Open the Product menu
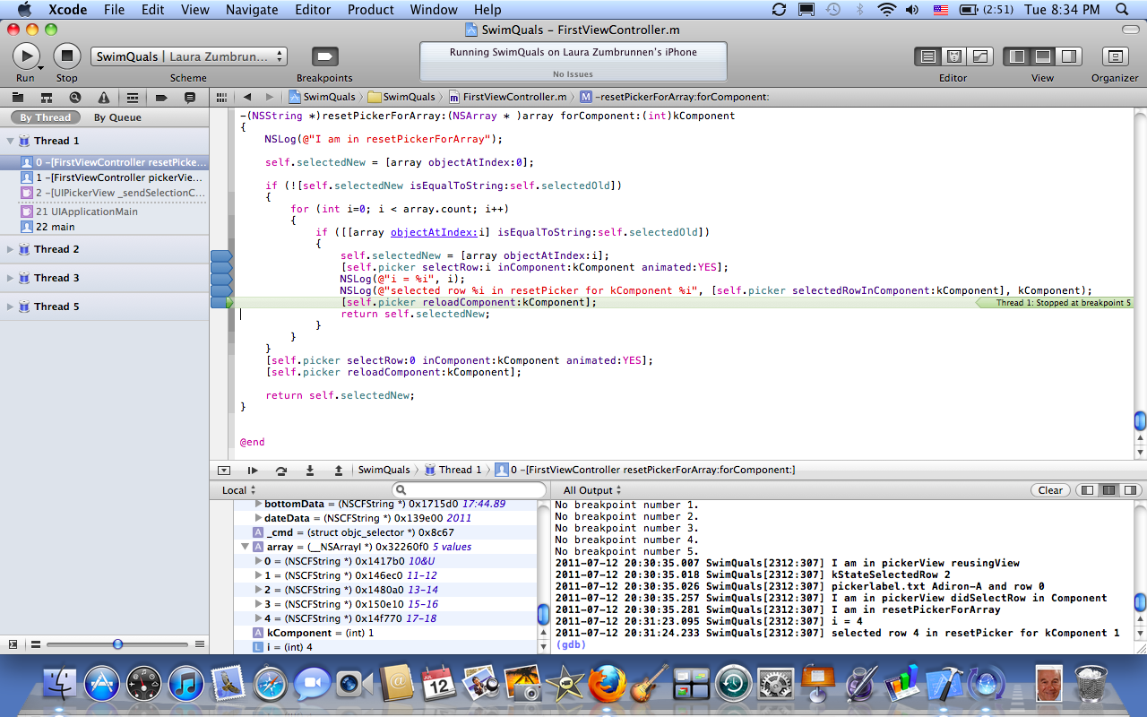 pyautogui.click(x=371, y=10)
